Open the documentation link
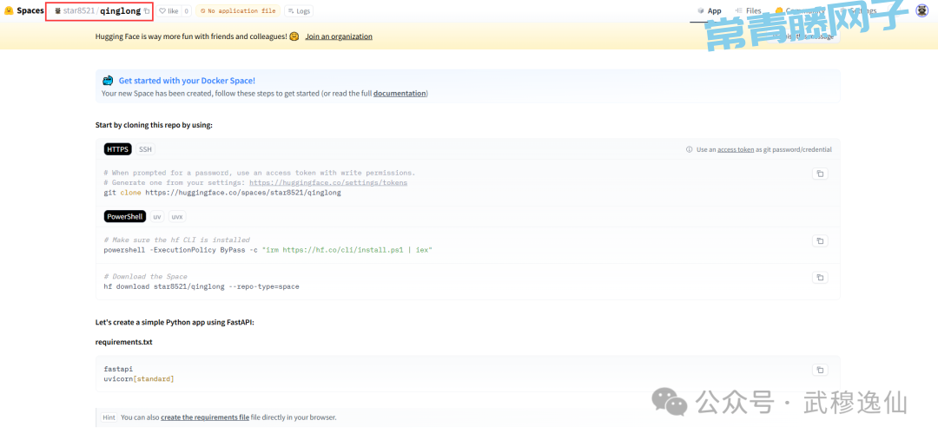Viewport: 938px width, 440px height. coord(400,94)
